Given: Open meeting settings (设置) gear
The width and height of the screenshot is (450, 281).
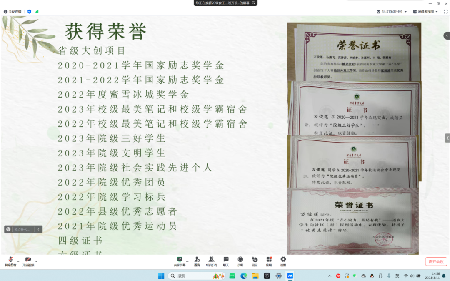Looking at the screenshot, I should 283,260.
